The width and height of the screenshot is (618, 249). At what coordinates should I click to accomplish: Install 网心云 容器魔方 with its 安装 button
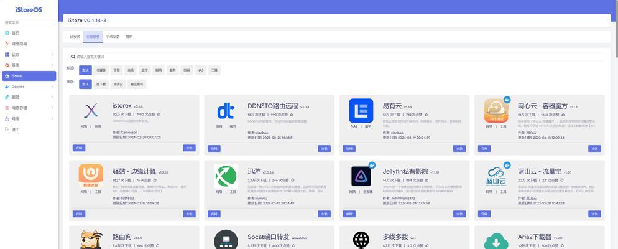(595, 148)
